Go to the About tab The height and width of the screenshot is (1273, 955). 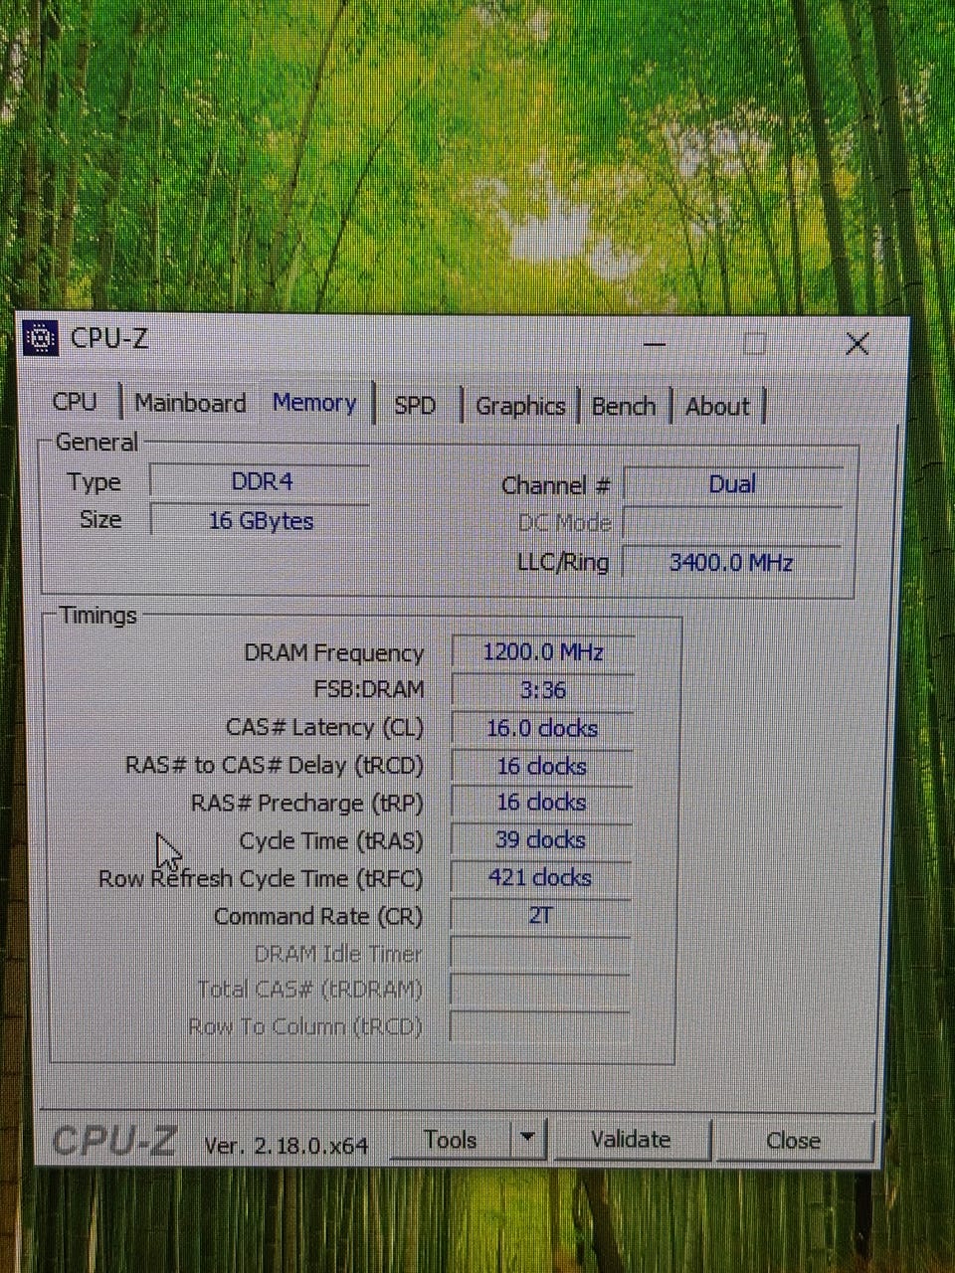[717, 406]
